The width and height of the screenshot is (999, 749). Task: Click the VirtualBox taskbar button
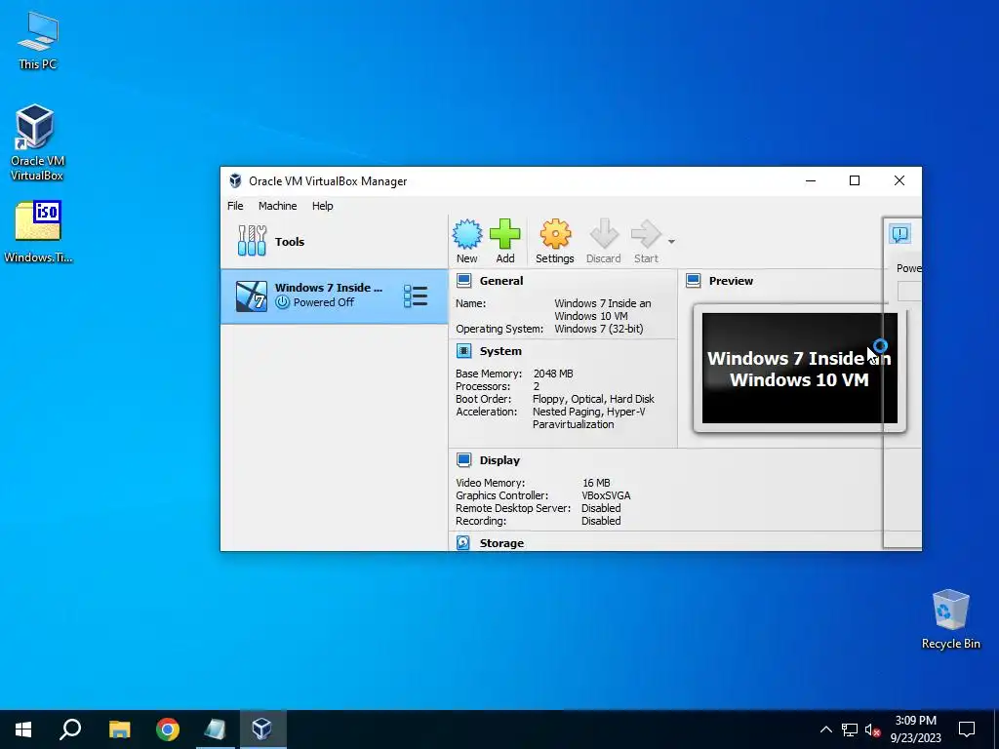262,729
